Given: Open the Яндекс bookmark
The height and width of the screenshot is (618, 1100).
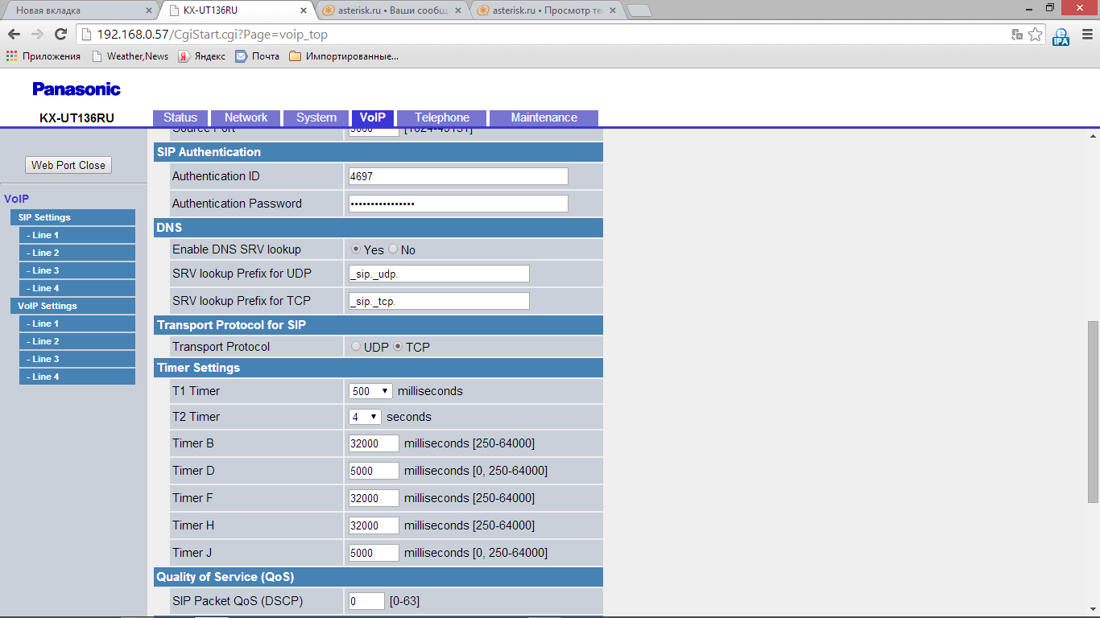Looking at the screenshot, I should [201, 56].
